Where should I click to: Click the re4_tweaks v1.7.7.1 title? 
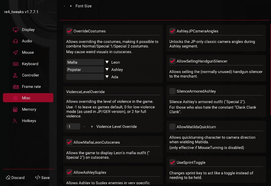tap(21, 12)
